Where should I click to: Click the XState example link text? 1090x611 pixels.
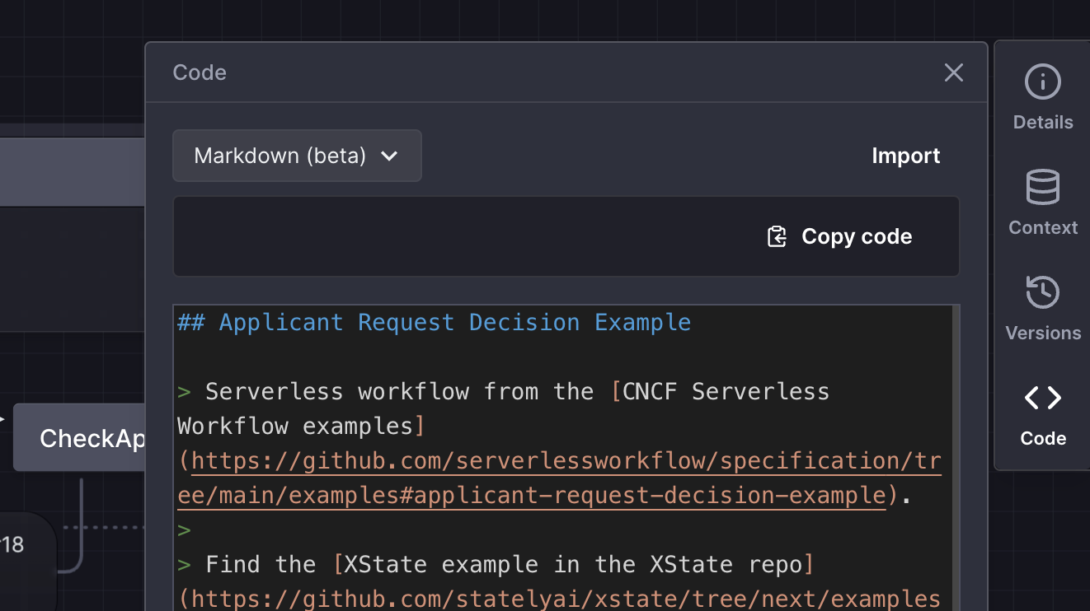tap(572, 565)
